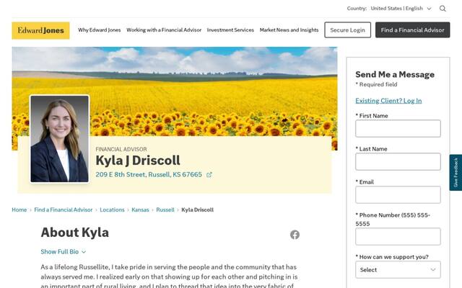The width and height of the screenshot is (462, 288).
Task: Click the external link icon beside address
Action: (x=209, y=175)
